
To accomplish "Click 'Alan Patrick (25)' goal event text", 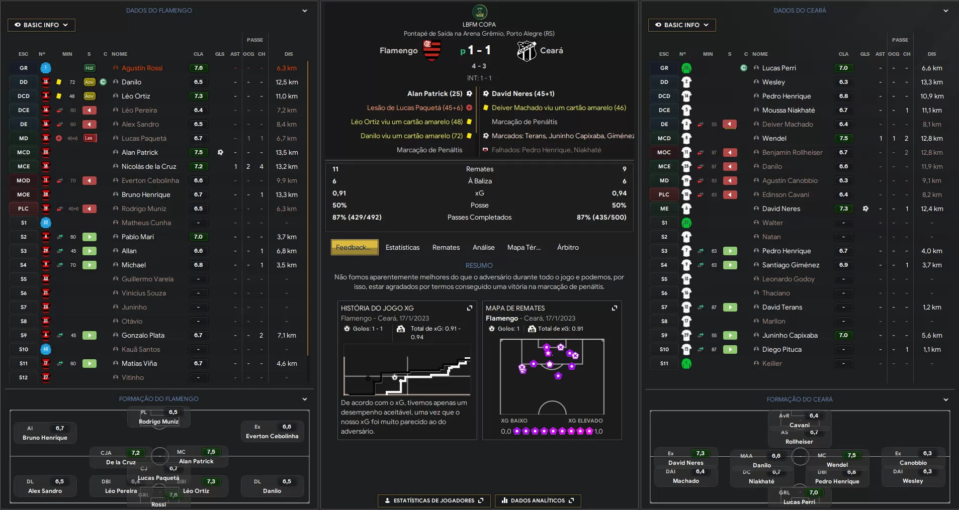I will pyautogui.click(x=434, y=93).
